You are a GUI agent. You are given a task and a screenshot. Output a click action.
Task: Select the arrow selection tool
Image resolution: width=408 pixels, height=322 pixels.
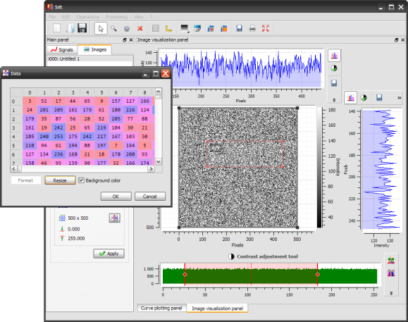(x=101, y=28)
